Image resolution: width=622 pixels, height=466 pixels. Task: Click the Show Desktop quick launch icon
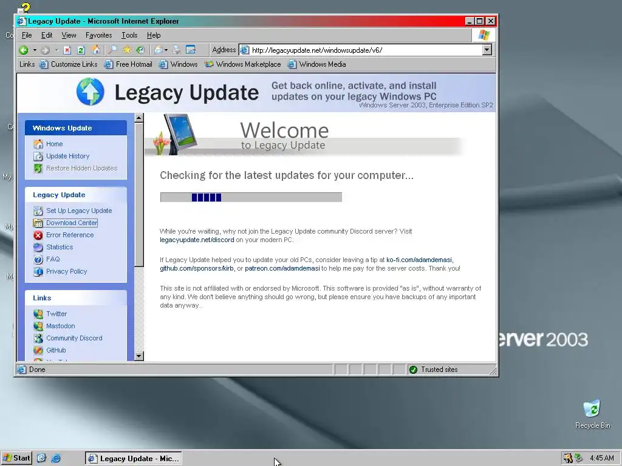click(42, 458)
